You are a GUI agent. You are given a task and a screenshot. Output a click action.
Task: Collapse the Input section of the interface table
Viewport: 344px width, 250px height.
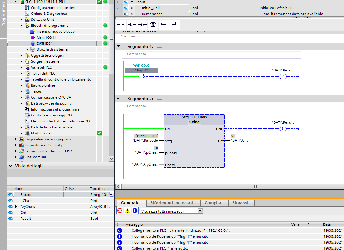[132, 2]
